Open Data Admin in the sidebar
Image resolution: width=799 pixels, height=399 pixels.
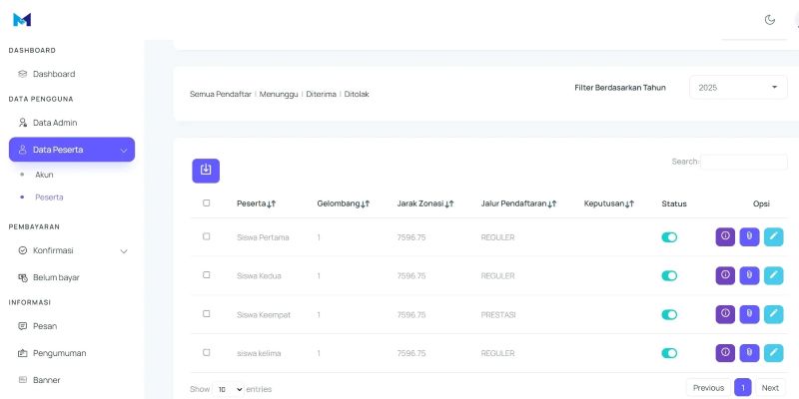(x=54, y=123)
